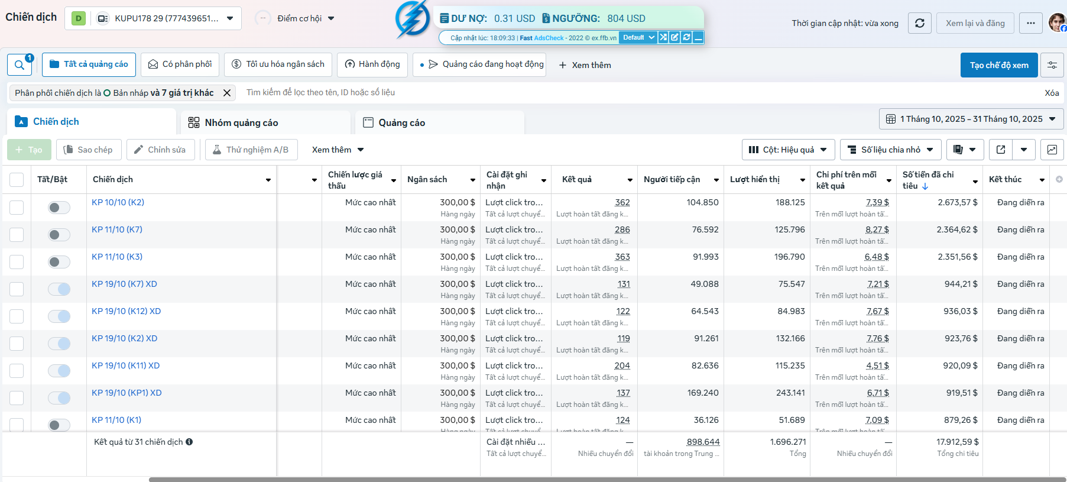Open the KP 10/10 (K2) campaign link

pyautogui.click(x=118, y=202)
